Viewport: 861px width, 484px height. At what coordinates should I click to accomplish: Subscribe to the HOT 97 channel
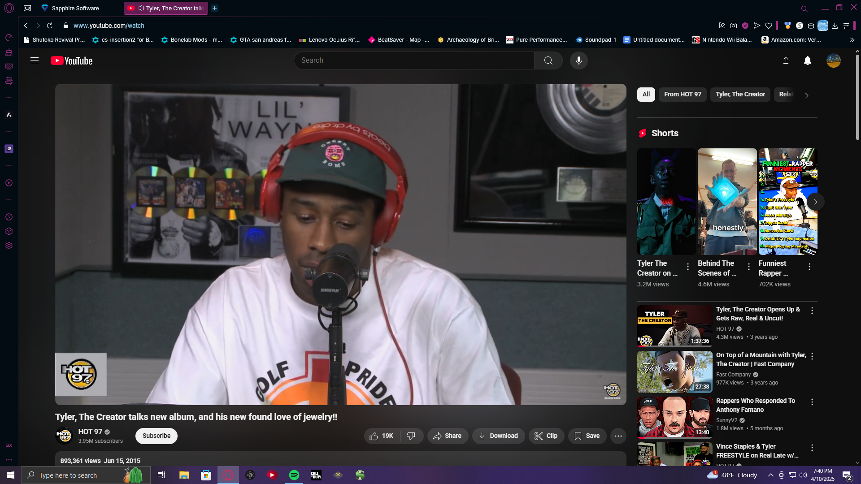156,436
